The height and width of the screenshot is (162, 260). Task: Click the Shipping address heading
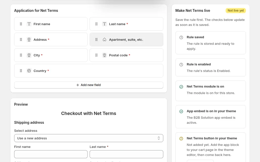click(x=29, y=123)
